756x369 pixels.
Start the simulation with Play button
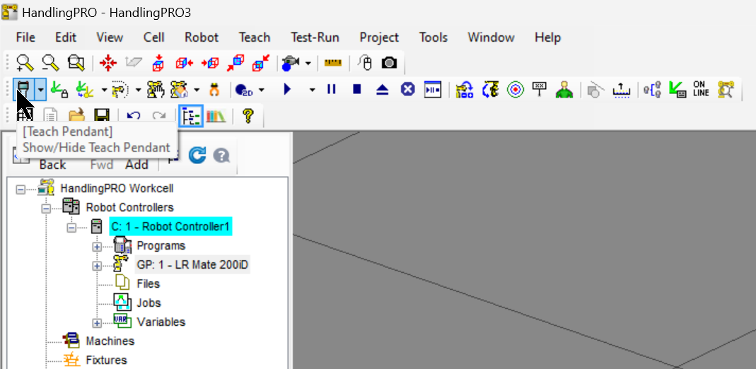[288, 90]
